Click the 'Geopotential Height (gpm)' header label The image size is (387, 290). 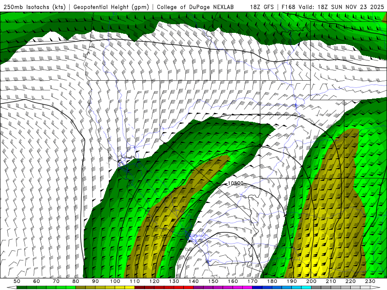111,7
